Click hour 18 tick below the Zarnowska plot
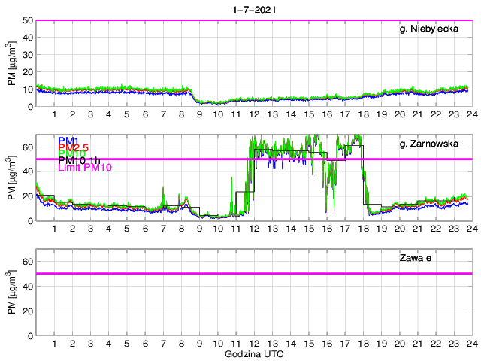 pyautogui.click(x=362, y=229)
